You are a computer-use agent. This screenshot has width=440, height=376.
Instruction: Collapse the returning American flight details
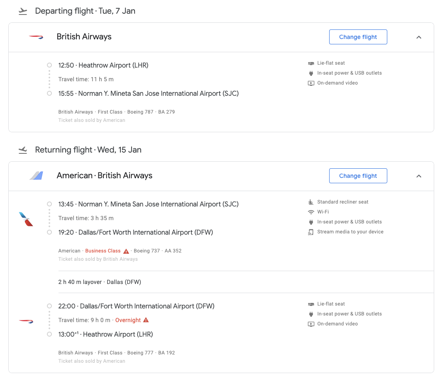point(419,176)
